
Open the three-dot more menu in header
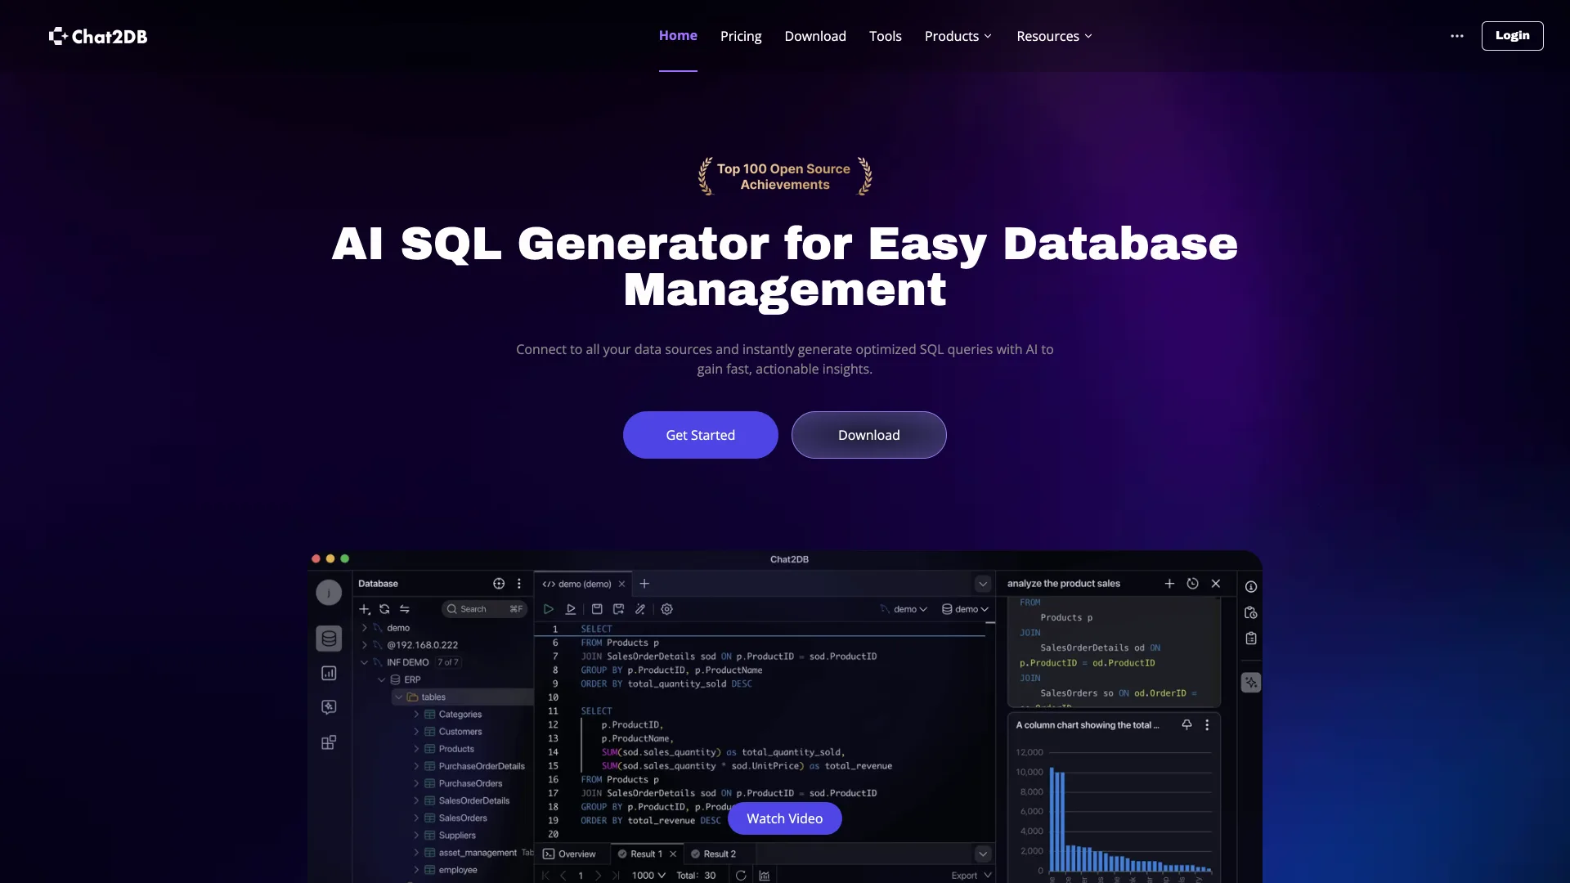[1457, 36]
